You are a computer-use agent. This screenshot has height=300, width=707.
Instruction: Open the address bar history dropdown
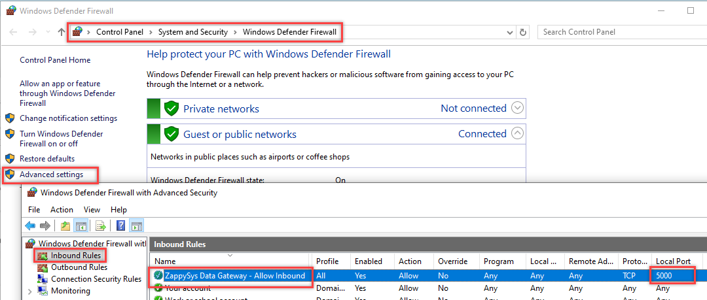(510, 32)
